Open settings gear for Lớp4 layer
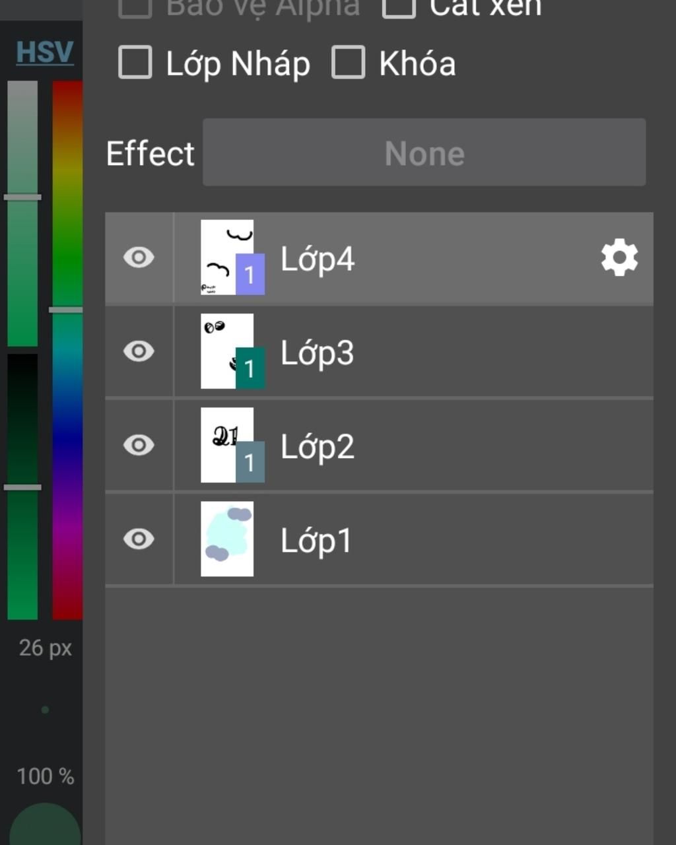 (x=619, y=257)
